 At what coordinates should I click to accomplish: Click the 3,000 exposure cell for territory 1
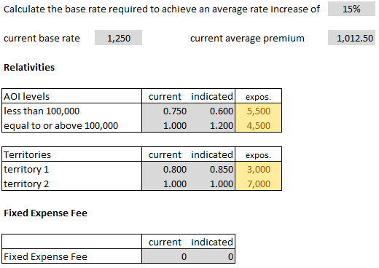(x=258, y=169)
